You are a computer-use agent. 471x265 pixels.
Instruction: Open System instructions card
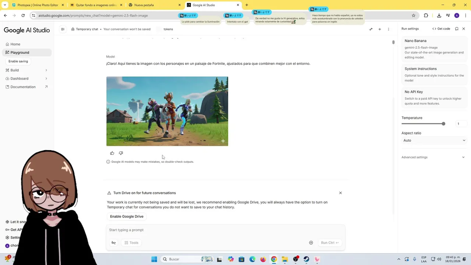click(x=434, y=74)
